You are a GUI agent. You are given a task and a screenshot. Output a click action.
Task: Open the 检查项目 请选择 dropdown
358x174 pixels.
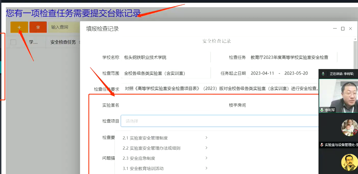[x=220, y=121]
